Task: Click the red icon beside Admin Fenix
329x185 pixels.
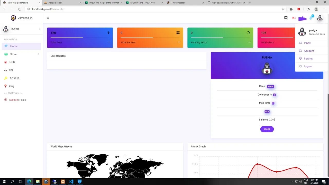Action: [6, 100]
